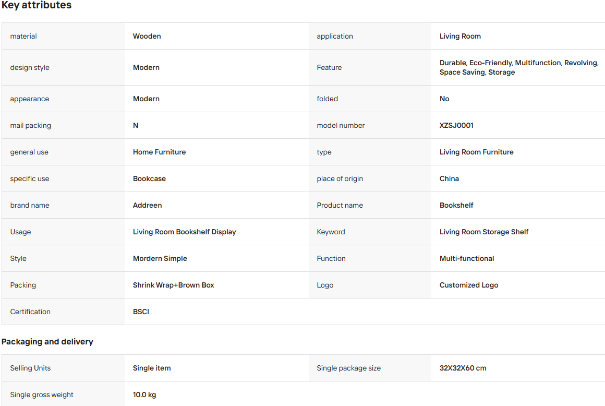Click the Living Room Furniture type value
The height and width of the screenshot is (406, 605).
(477, 152)
